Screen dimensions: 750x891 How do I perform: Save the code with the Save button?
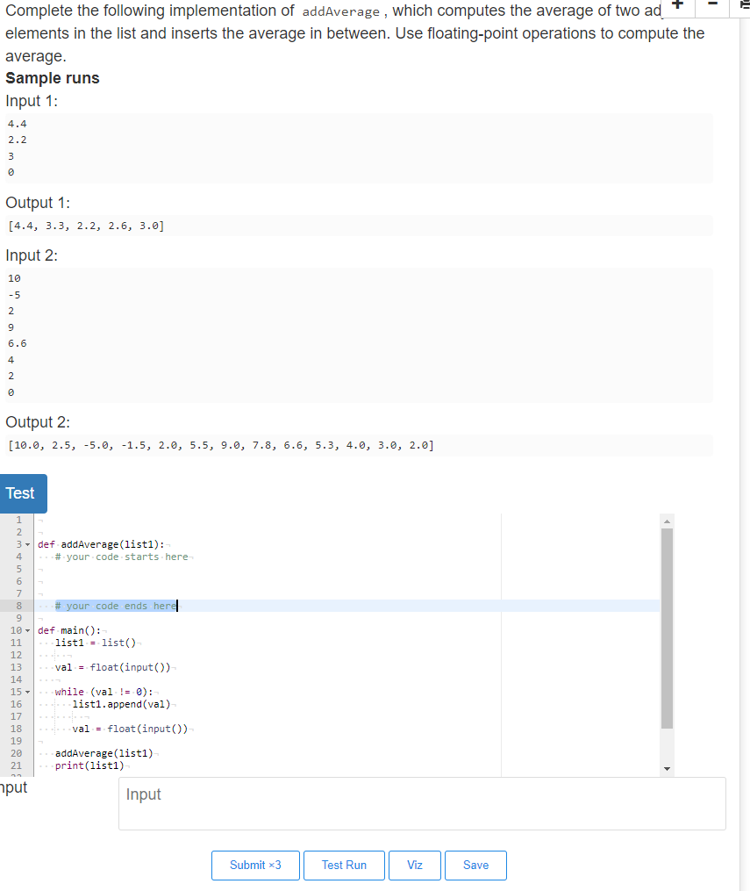pos(475,865)
